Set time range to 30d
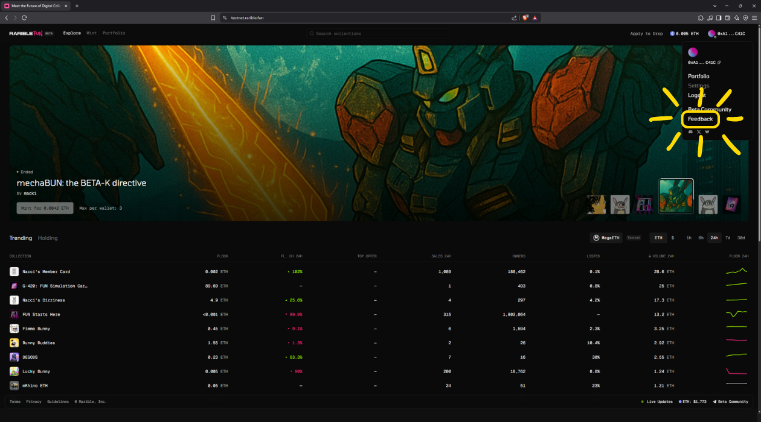This screenshot has width=761, height=422. [741, 238]
